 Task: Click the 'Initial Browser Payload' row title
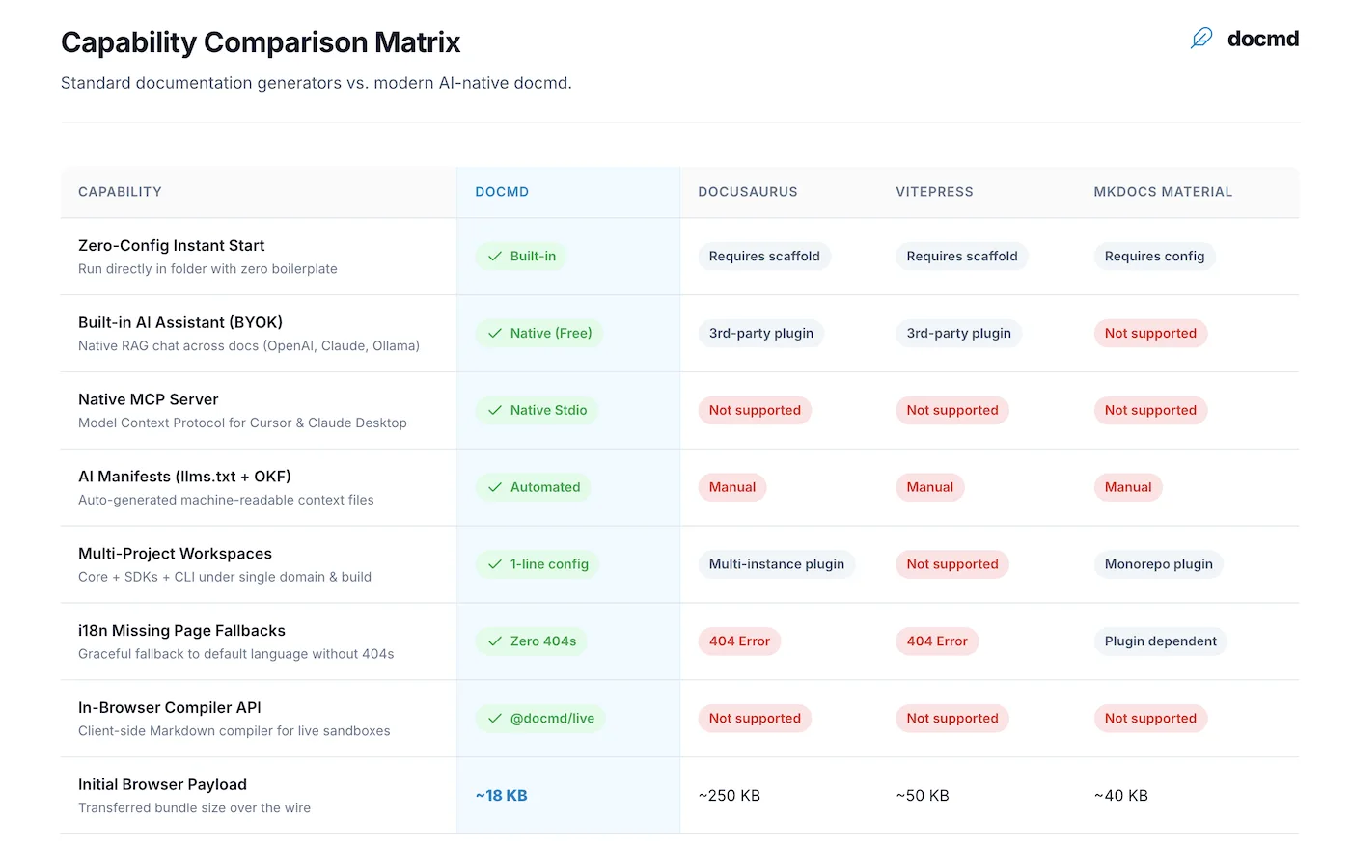click(x=162, y=785)
